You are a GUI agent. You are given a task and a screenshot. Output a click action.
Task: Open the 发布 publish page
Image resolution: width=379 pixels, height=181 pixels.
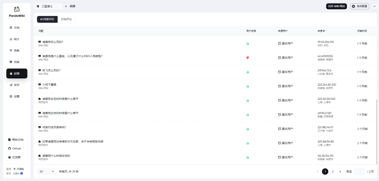tap(16, 85)
